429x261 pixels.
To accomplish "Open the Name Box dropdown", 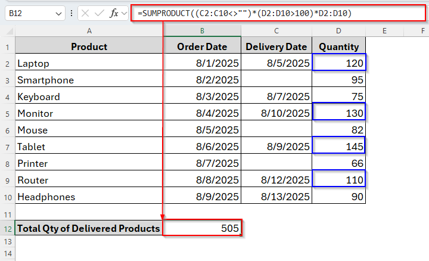I will 58,13.
